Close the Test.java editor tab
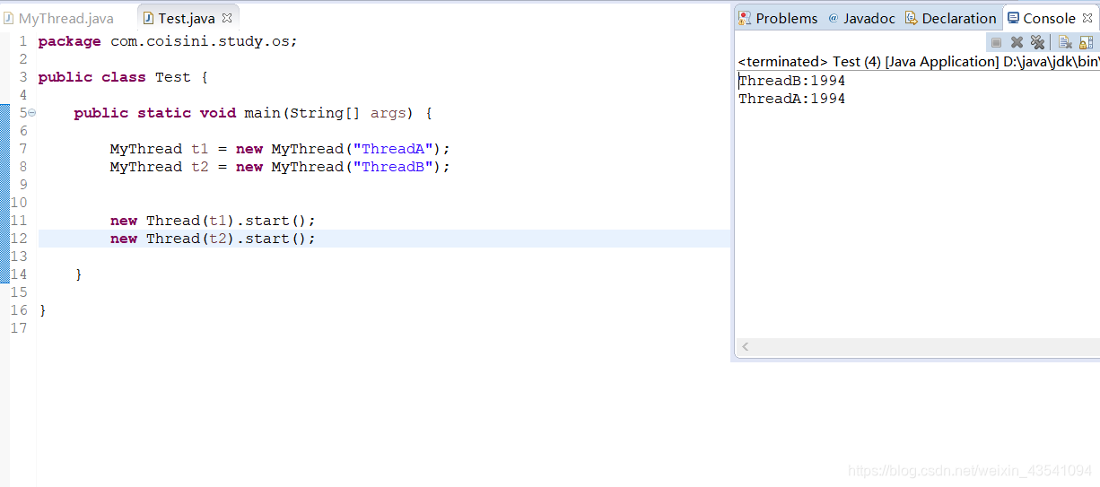 pos(227,18)
